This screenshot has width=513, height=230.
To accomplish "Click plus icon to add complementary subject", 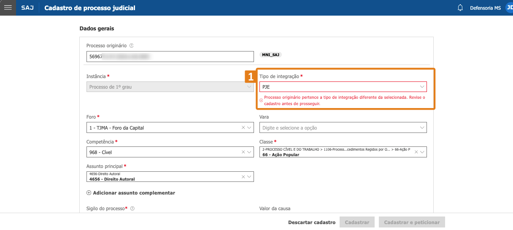I will pyautogui.click(x=89, y=193).
